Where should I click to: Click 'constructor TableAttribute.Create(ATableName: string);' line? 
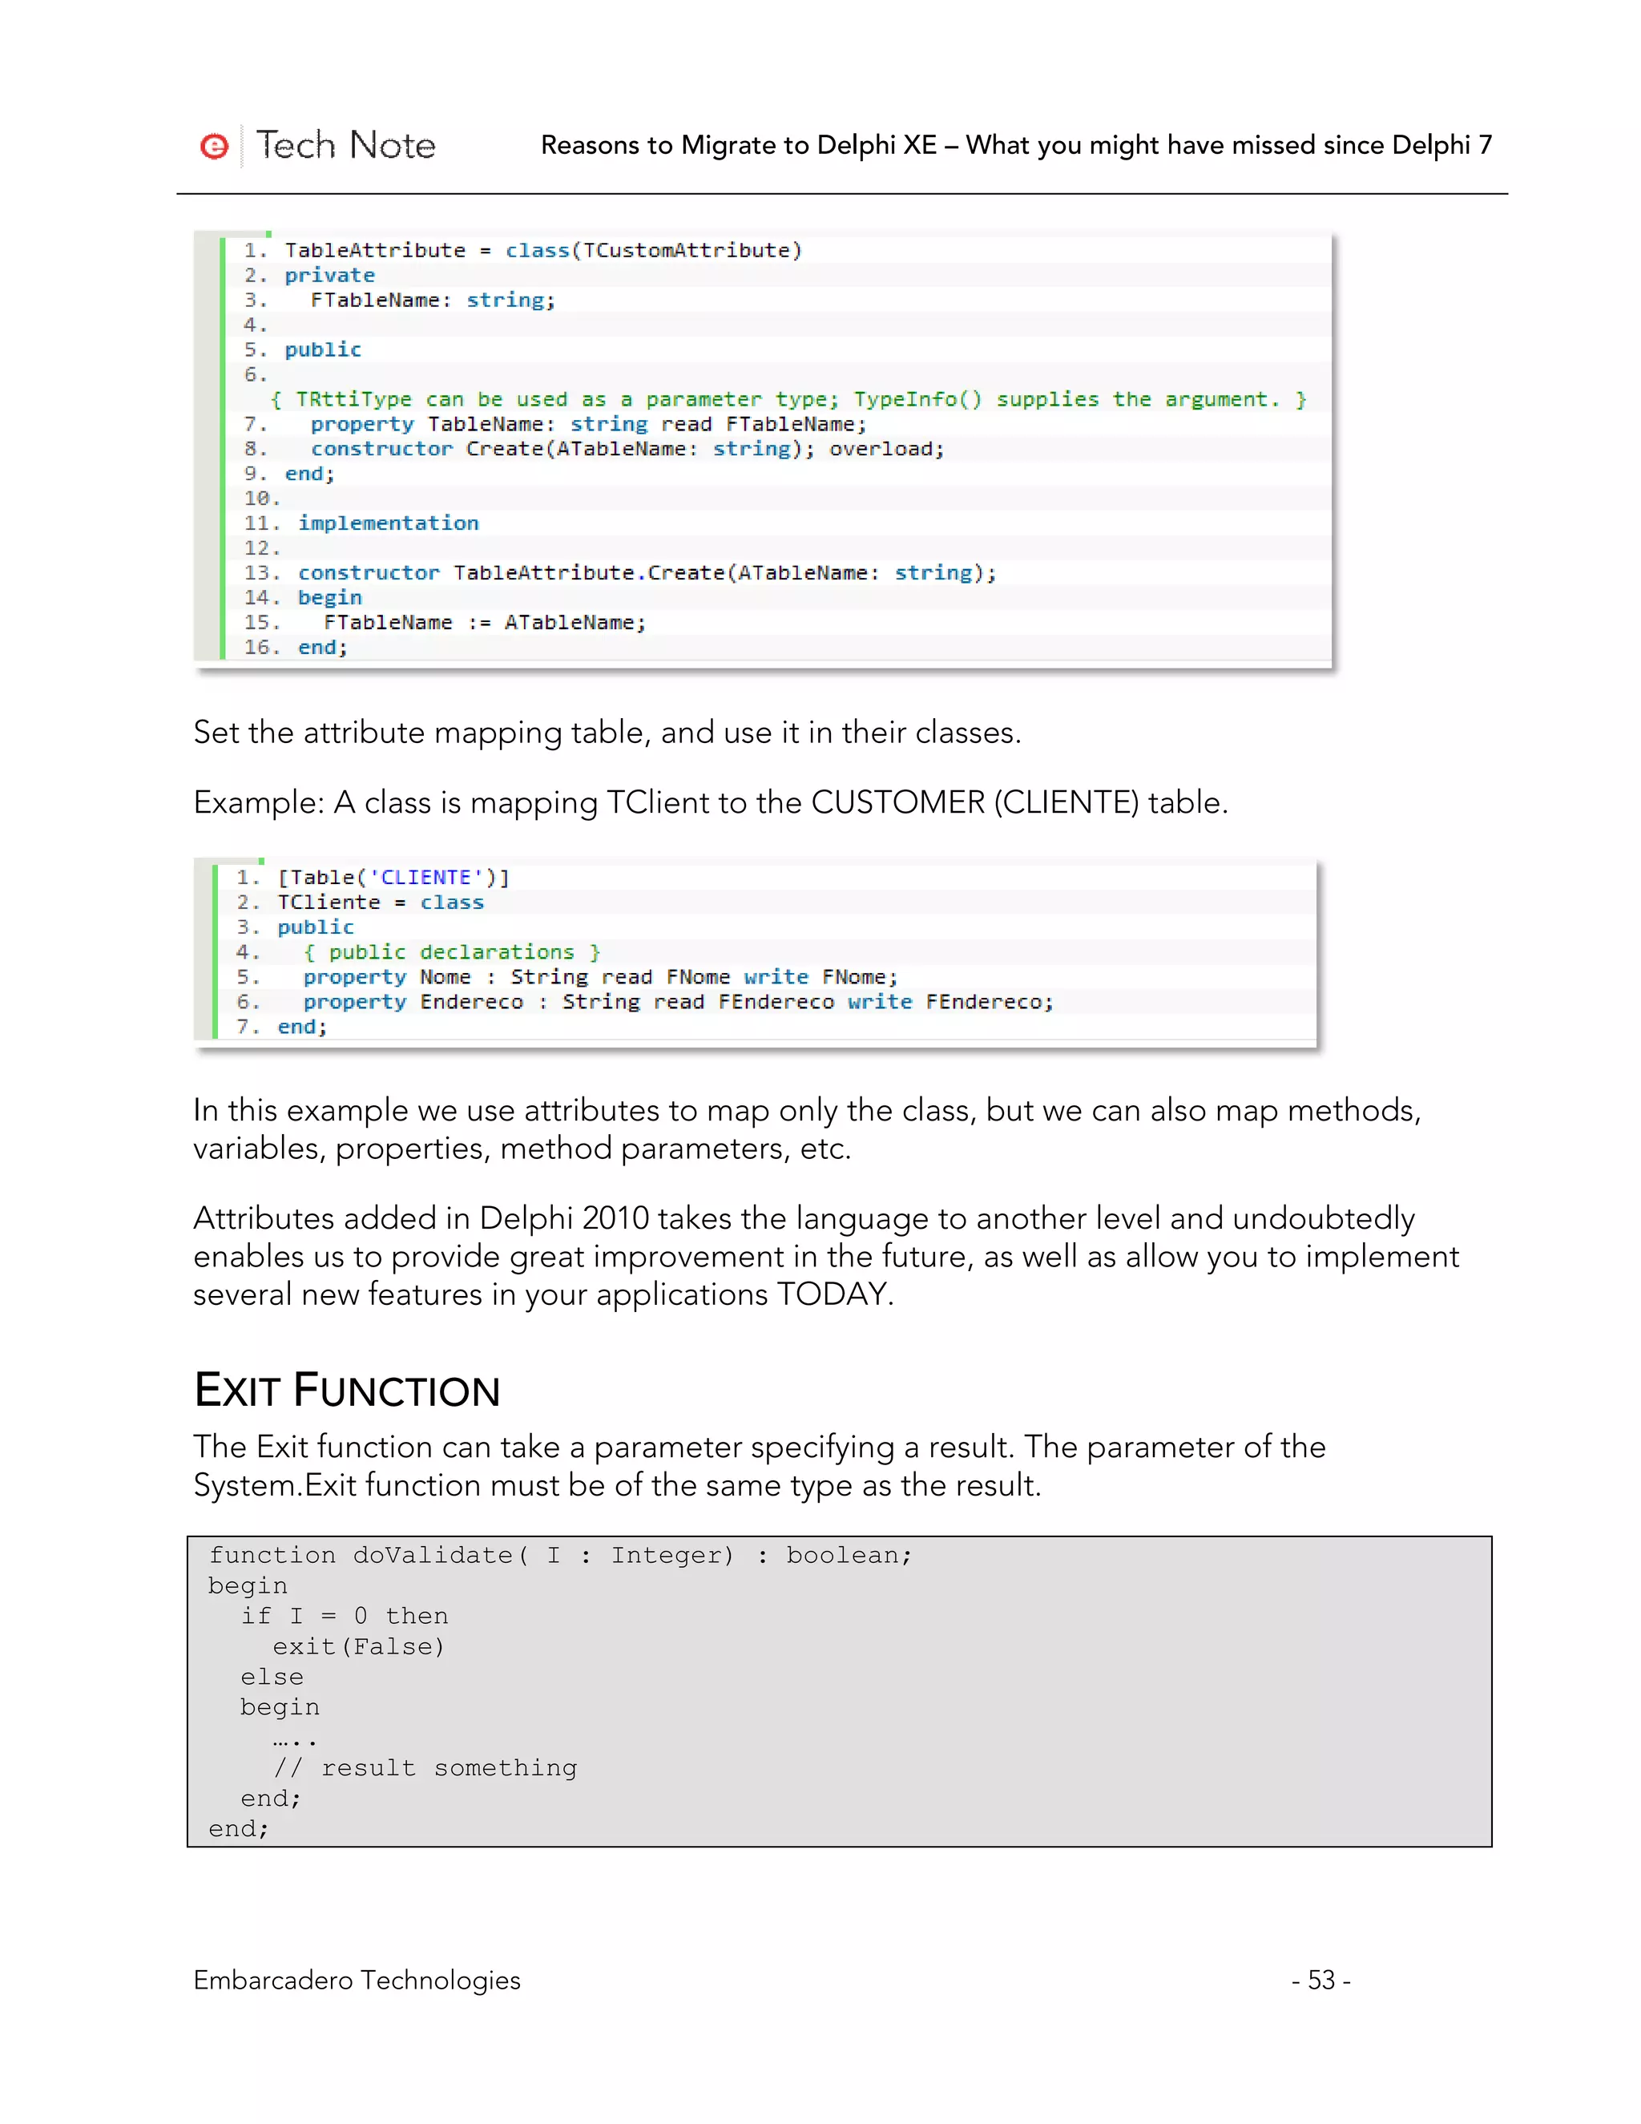tap(647, 573)
